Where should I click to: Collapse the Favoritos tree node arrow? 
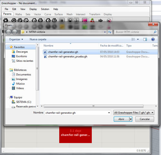pyautogui.click(x=8, y=47)
